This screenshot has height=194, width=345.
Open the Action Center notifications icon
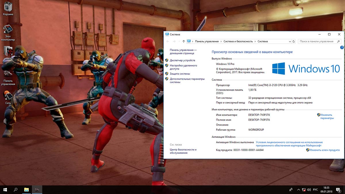click(x=338, y=190)
